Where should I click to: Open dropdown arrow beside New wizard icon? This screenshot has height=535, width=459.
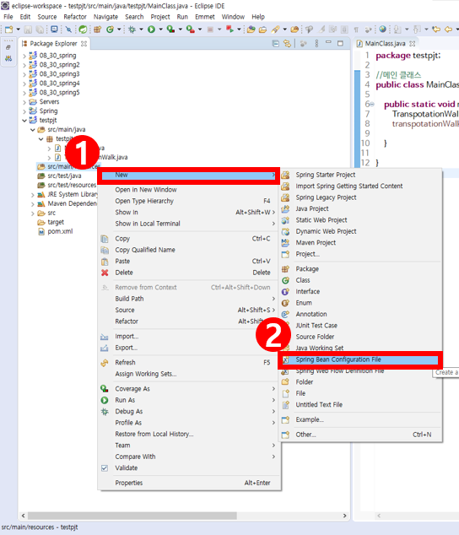[18, 30]
